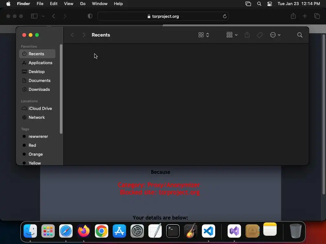Launch Terminal from the Dock
This screenshot has height=244, width=326.
(x=173, y=231)
